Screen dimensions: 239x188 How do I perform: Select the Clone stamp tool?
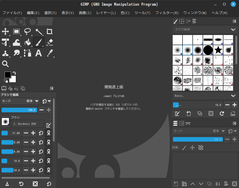tap(5, 53)
